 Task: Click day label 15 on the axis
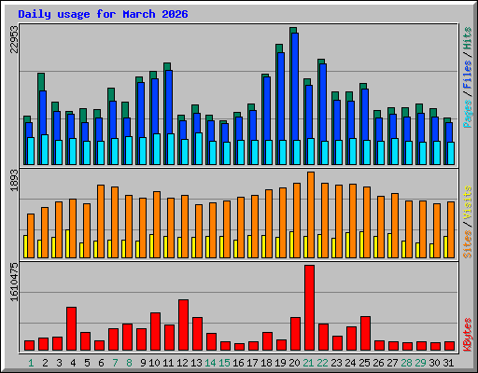coord(224,363)
